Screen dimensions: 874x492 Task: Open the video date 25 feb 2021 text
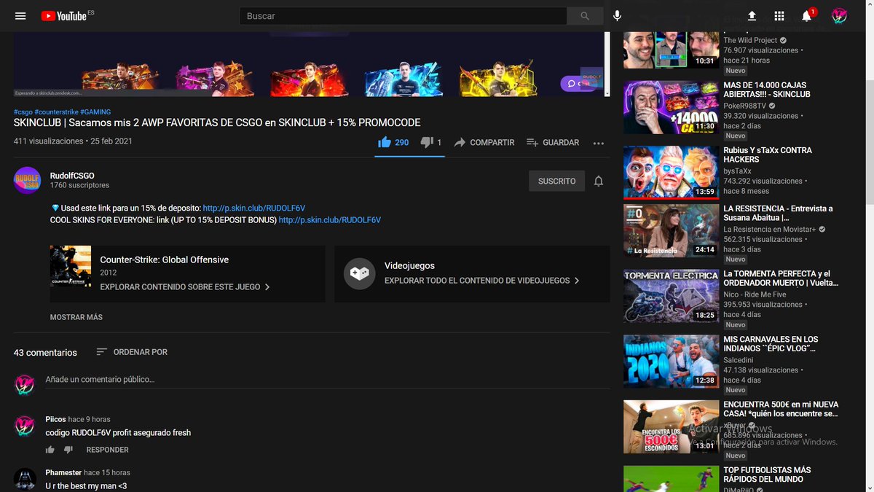(x=111, y=141)
